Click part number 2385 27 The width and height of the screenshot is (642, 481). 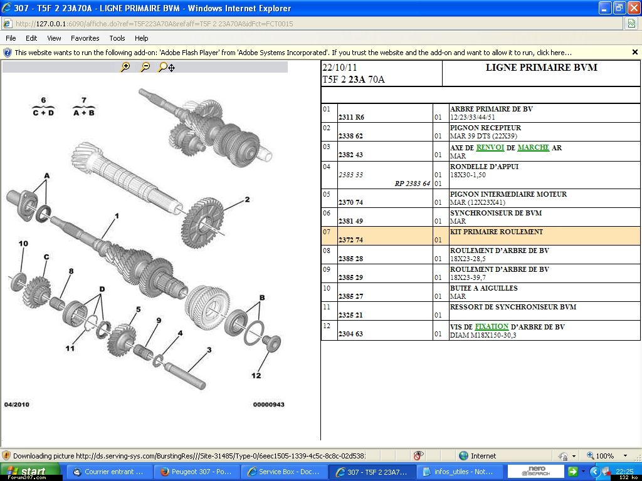pos(350,296)
